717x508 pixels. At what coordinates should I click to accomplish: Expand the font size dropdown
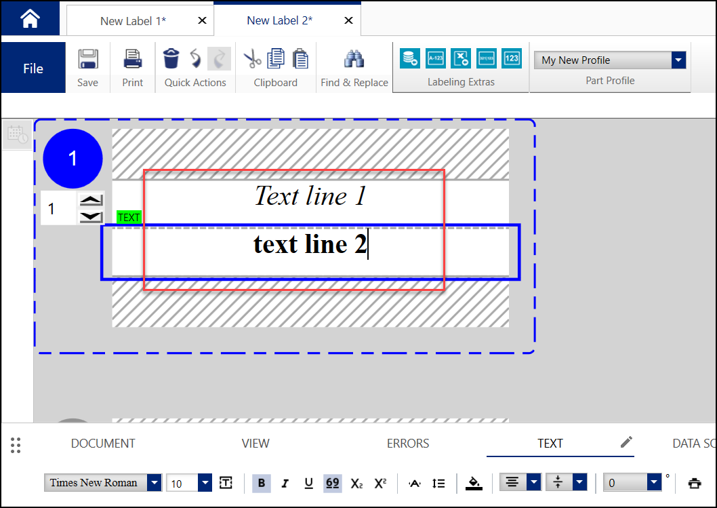[205, 483]
